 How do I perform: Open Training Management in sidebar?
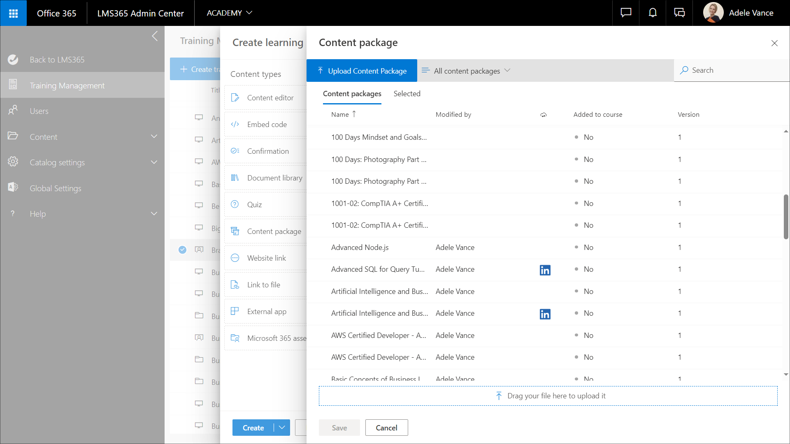coord(67,86)
